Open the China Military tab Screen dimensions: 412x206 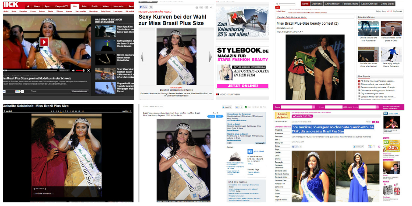click(332, 4)
